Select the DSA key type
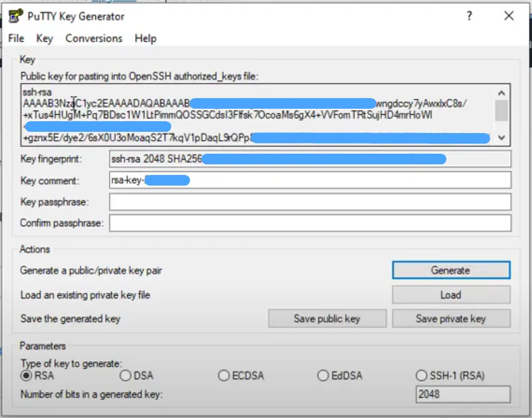The image size is (532, 418). click(124, 376)
